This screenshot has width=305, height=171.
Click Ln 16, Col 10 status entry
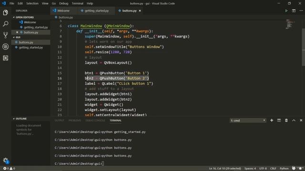225,169
